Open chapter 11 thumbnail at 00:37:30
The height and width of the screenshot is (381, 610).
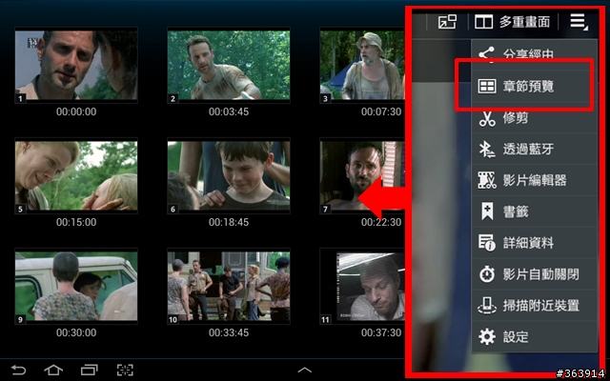pyautogui.click(x=362, y=286)
